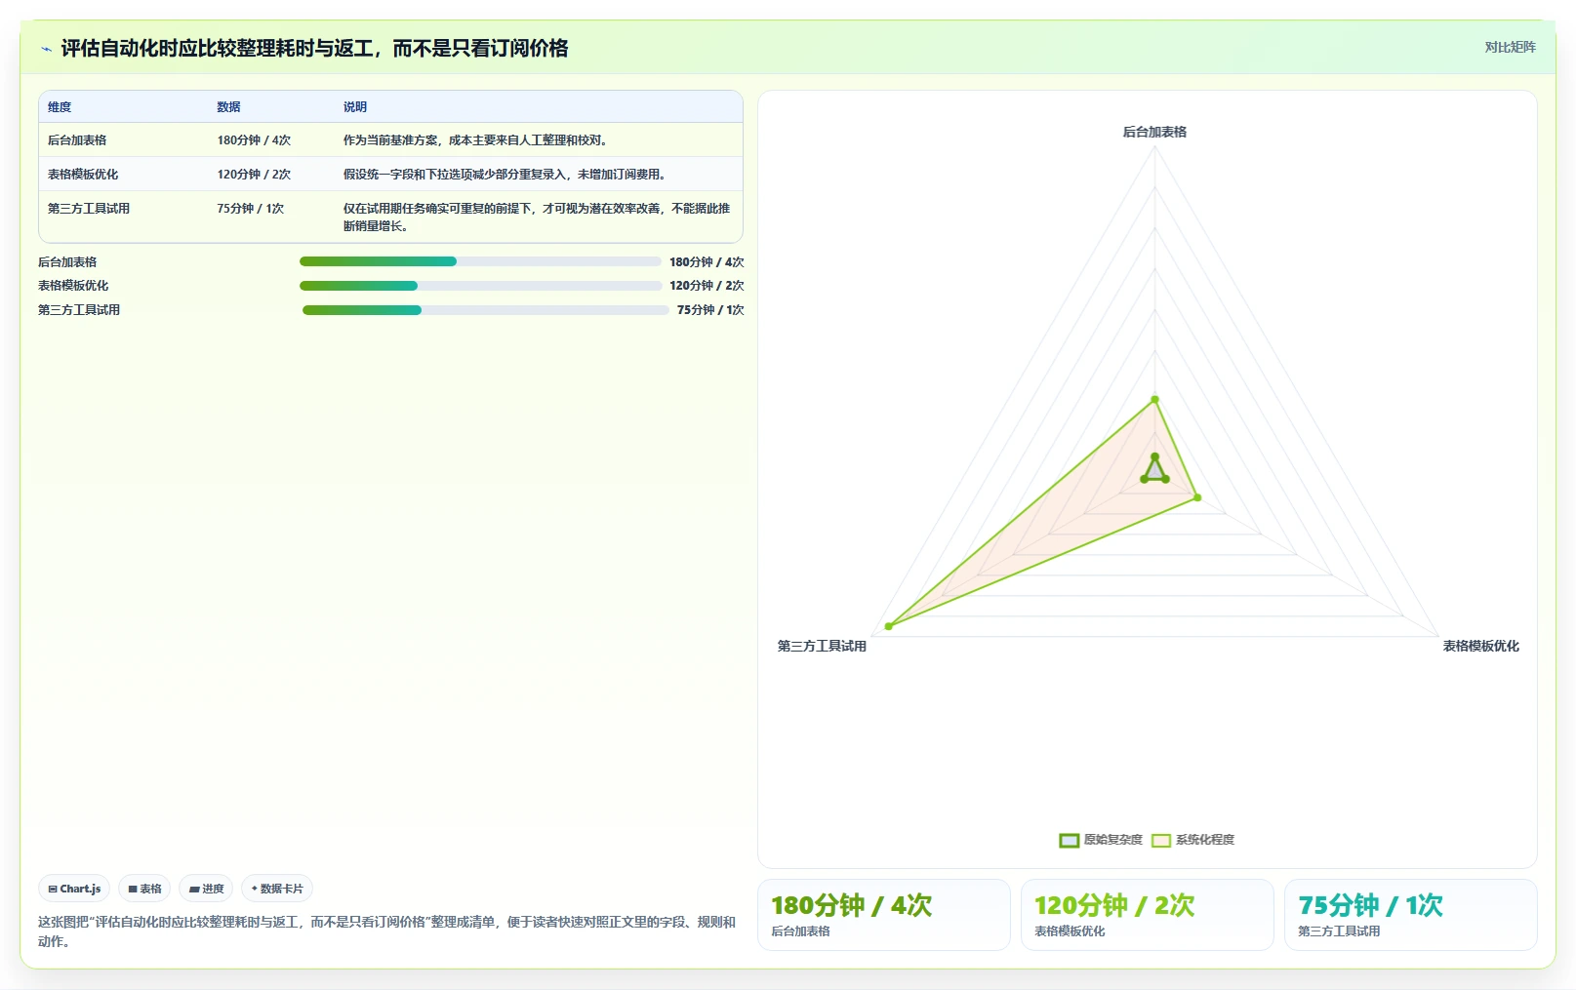The height and width of the screenshot is (990, 1576).
Task: Click the 表格模板优化 progress bar
Action: pyautogui.click(x=480, y=286)
